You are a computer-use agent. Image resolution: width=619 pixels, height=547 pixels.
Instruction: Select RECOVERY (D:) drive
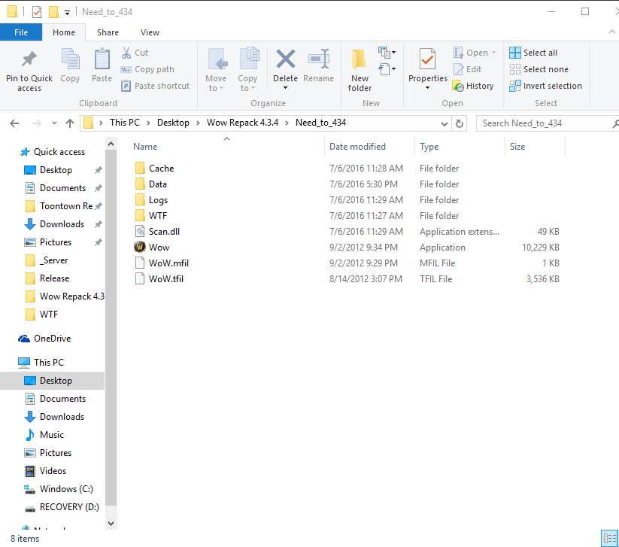coord(62,507)
